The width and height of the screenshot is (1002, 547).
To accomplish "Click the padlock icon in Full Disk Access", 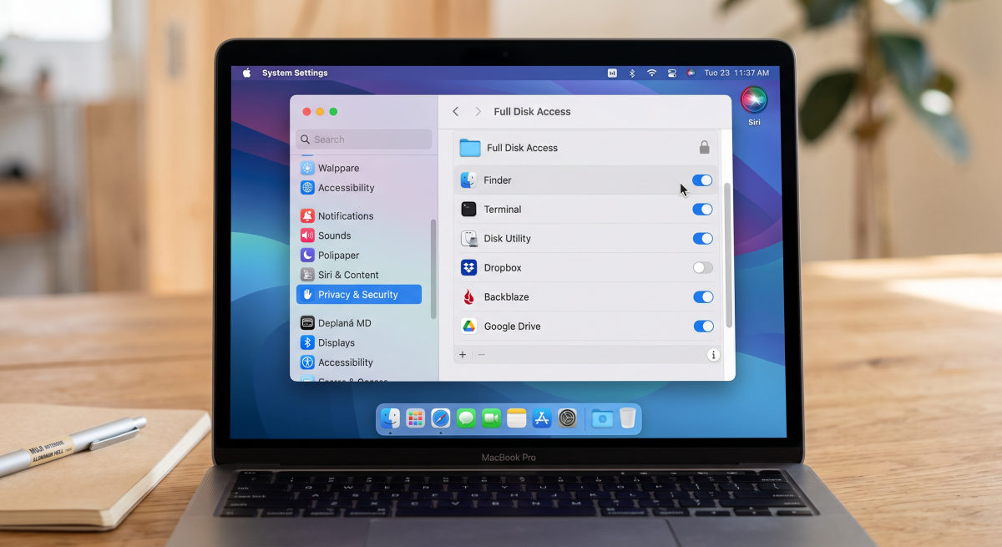I will [704, 148].
